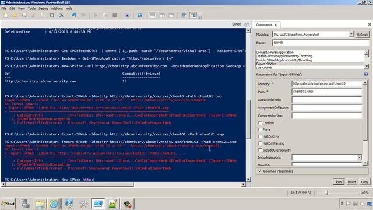Click the AppLogFilePath input field

(x=326, y=100)
